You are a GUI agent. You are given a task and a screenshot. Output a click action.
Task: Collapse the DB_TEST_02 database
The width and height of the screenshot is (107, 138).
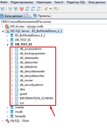[x=8, y=45]
